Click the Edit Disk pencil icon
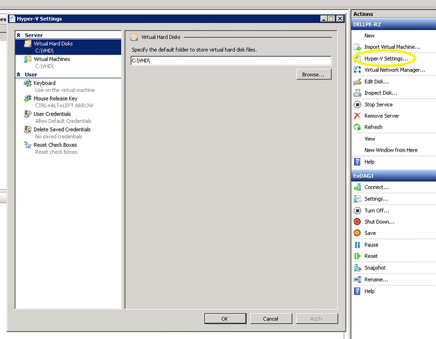The image size is (436, 339). point(357,82)
